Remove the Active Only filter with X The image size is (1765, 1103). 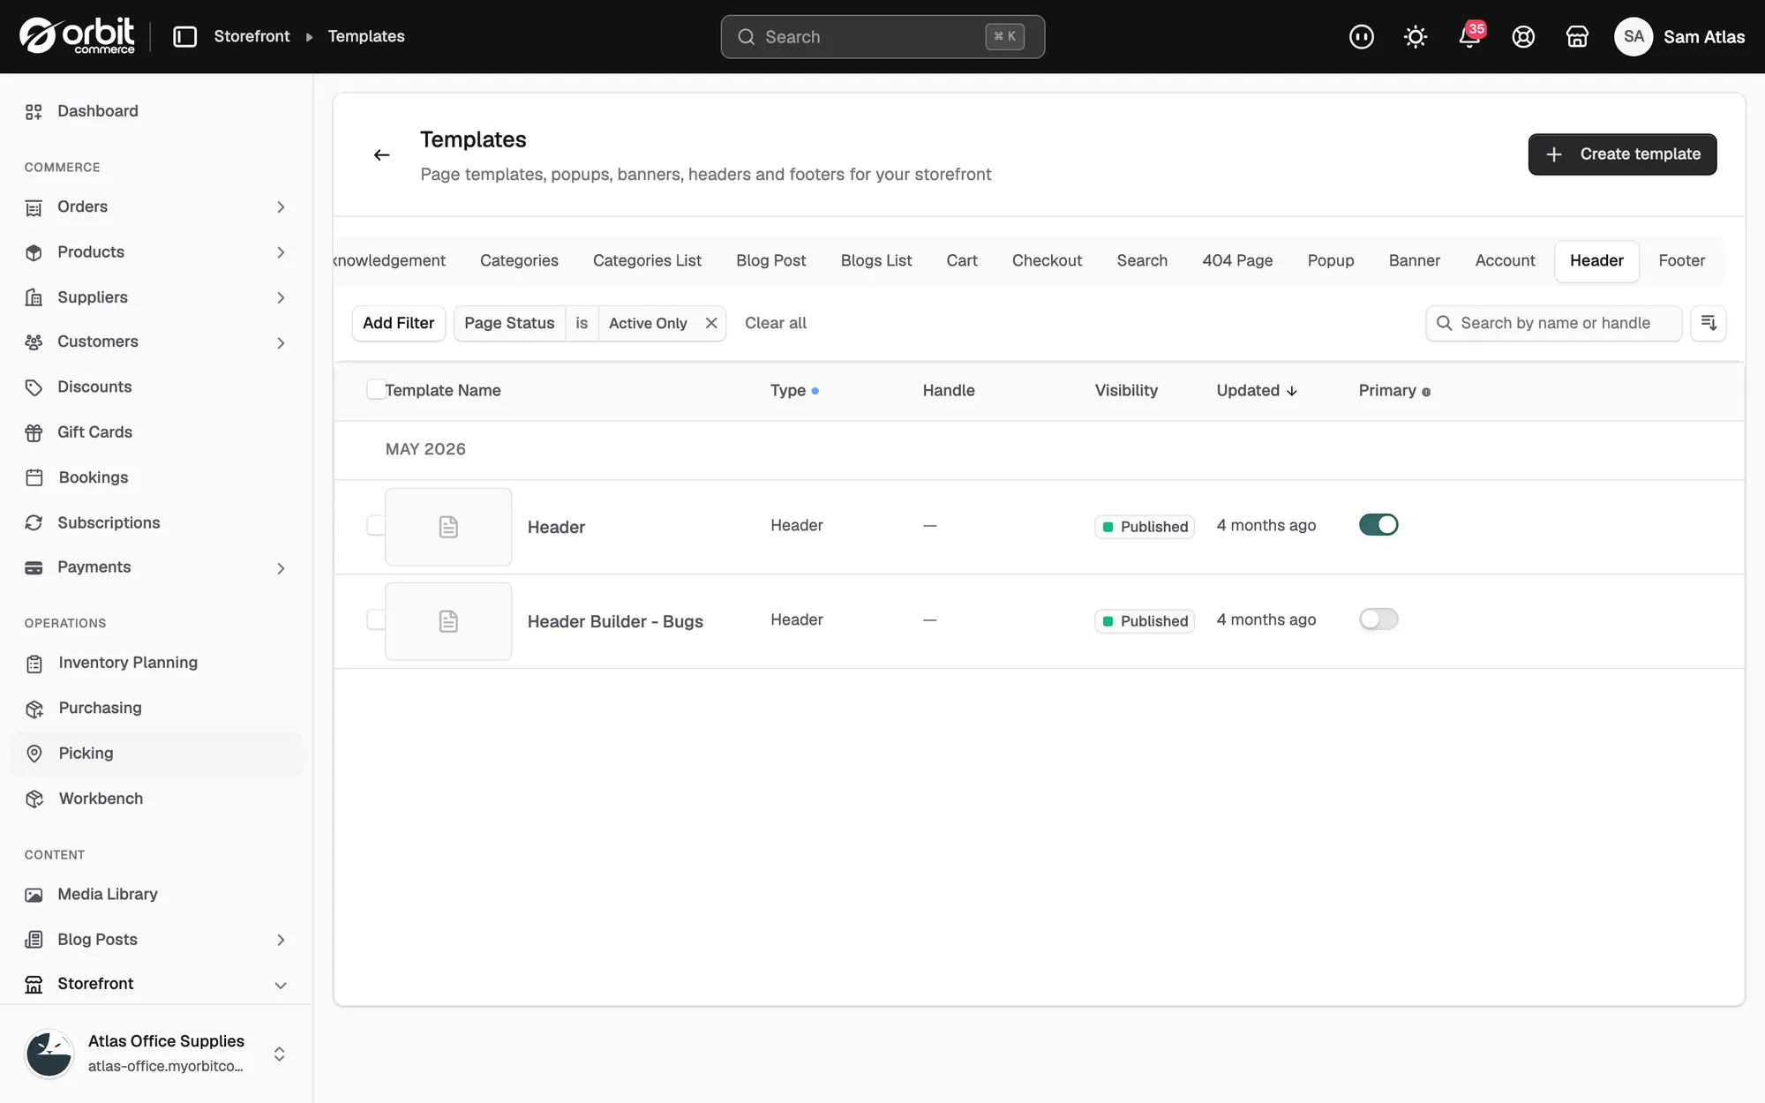tap(711, 323)
